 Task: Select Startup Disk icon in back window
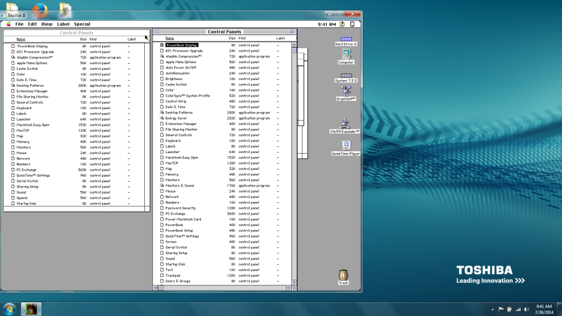pyautogui.click(x=13, y=204)
